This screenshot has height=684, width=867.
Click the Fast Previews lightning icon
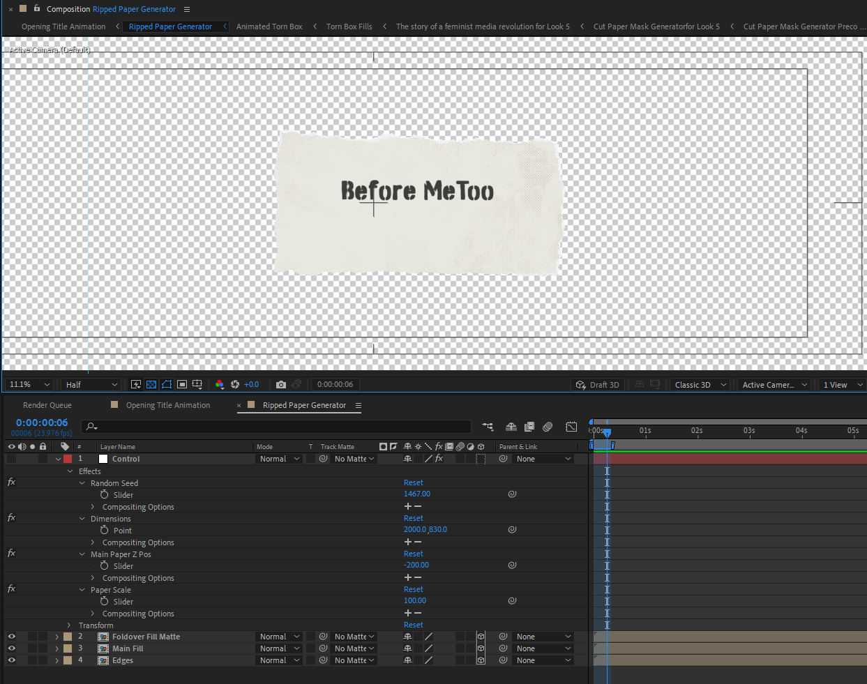[x=136, y=384]
